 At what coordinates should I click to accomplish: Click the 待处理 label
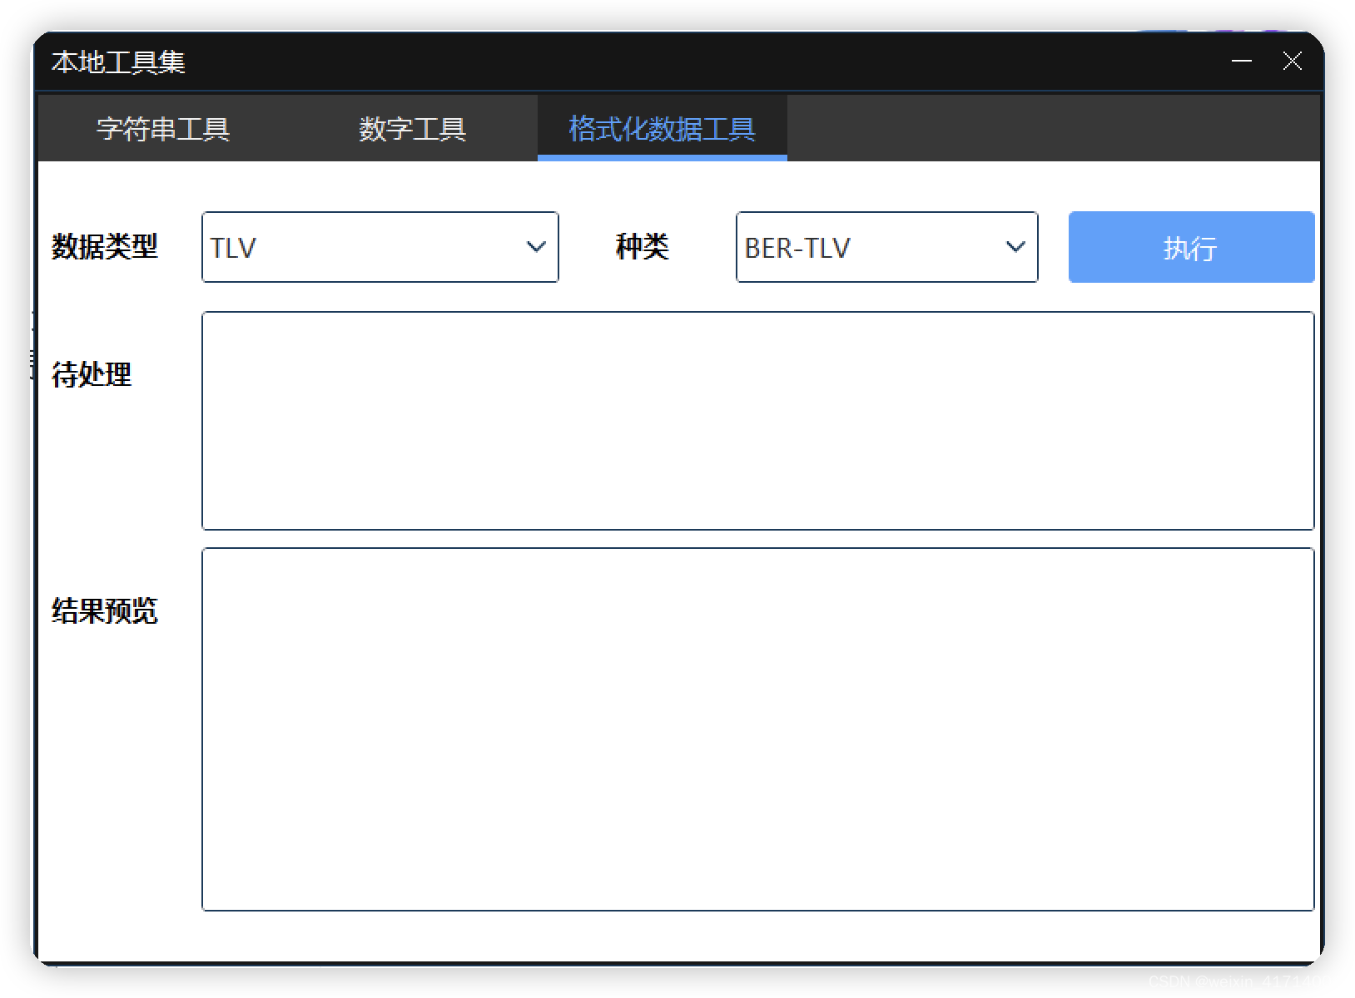point(91,375)
